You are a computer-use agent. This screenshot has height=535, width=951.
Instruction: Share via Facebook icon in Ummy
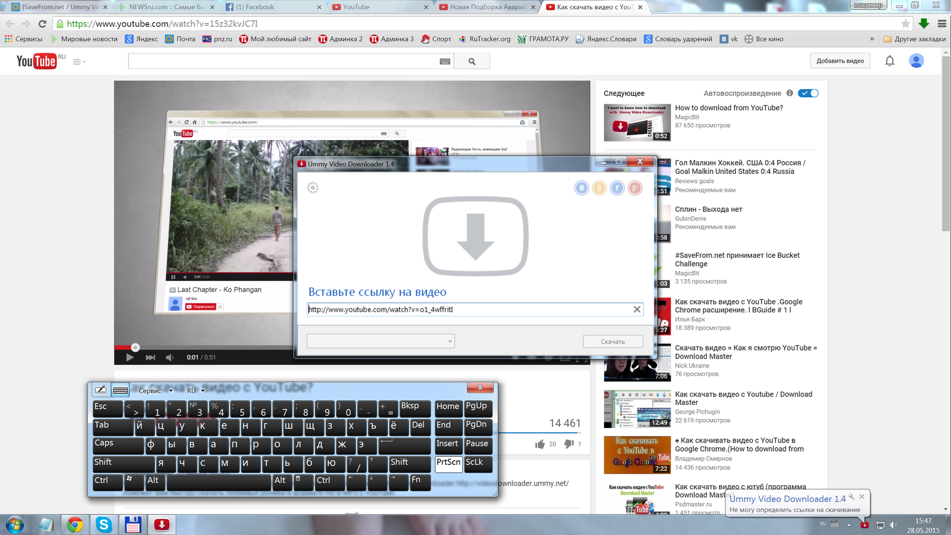pyautogui.click(x=617, y=188)
